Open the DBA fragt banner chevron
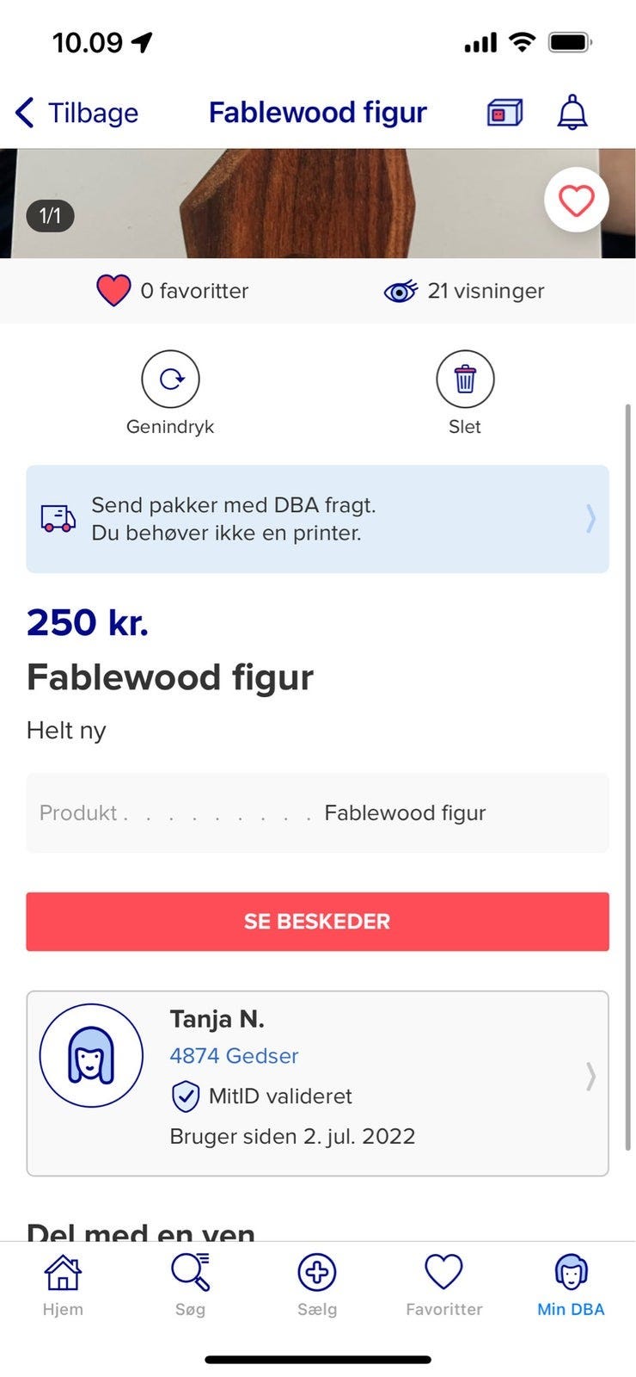The height and width of the screenshot is (1377, 636). pos(590,518)
